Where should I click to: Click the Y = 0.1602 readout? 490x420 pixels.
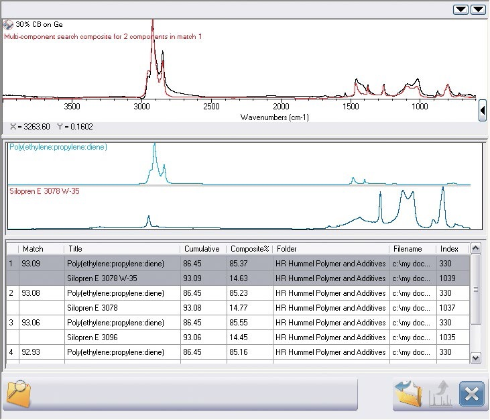click(x=75, y=127)
